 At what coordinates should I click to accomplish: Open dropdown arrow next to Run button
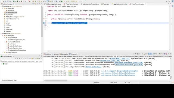[16, 1]
